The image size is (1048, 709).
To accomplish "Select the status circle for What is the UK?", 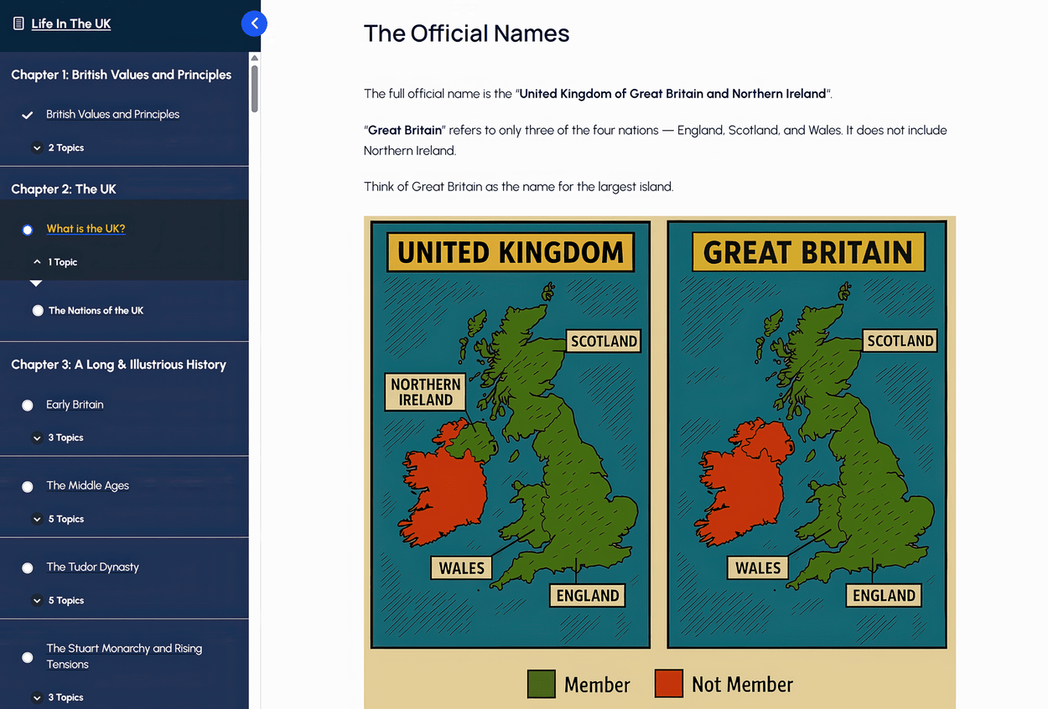I will click(28, 230).
